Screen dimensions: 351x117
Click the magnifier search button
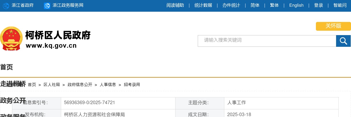coord(343,41)
